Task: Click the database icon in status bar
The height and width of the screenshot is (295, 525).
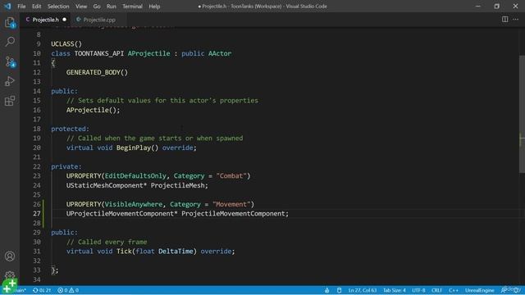Action: [x=339, y=290]
